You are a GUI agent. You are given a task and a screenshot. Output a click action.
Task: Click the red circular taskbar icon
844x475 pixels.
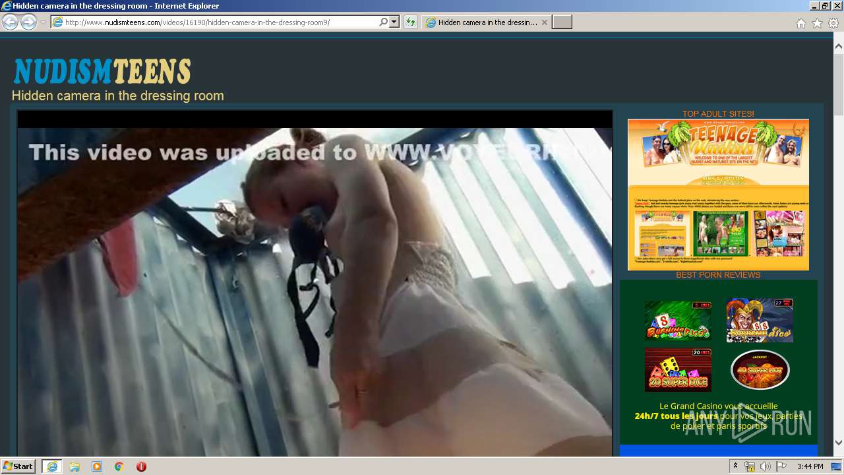[141, 466]
